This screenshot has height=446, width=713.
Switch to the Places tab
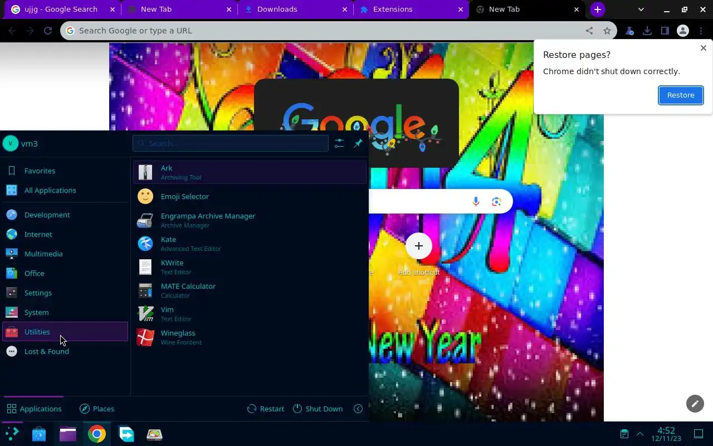coord(97,409)
